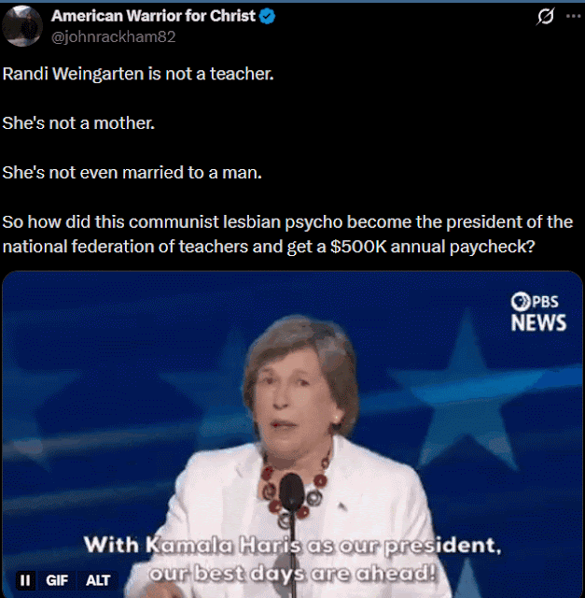
Task: Open the poster's round profile avatar
Action: 22,26
